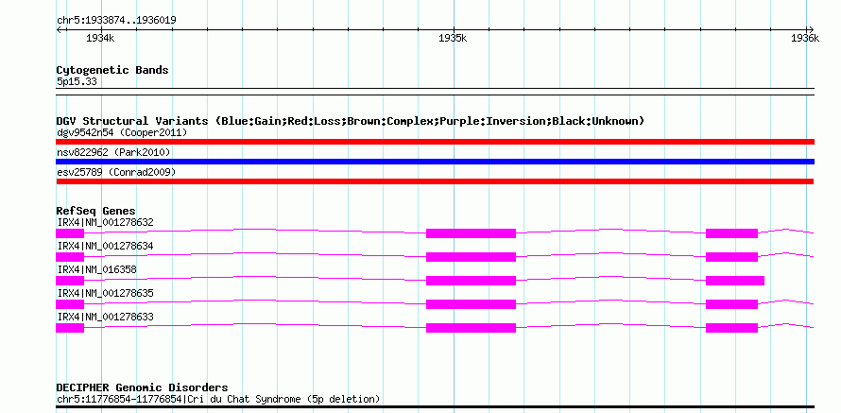Click the 1934k ruler tick label

click(x=100, y=38)
